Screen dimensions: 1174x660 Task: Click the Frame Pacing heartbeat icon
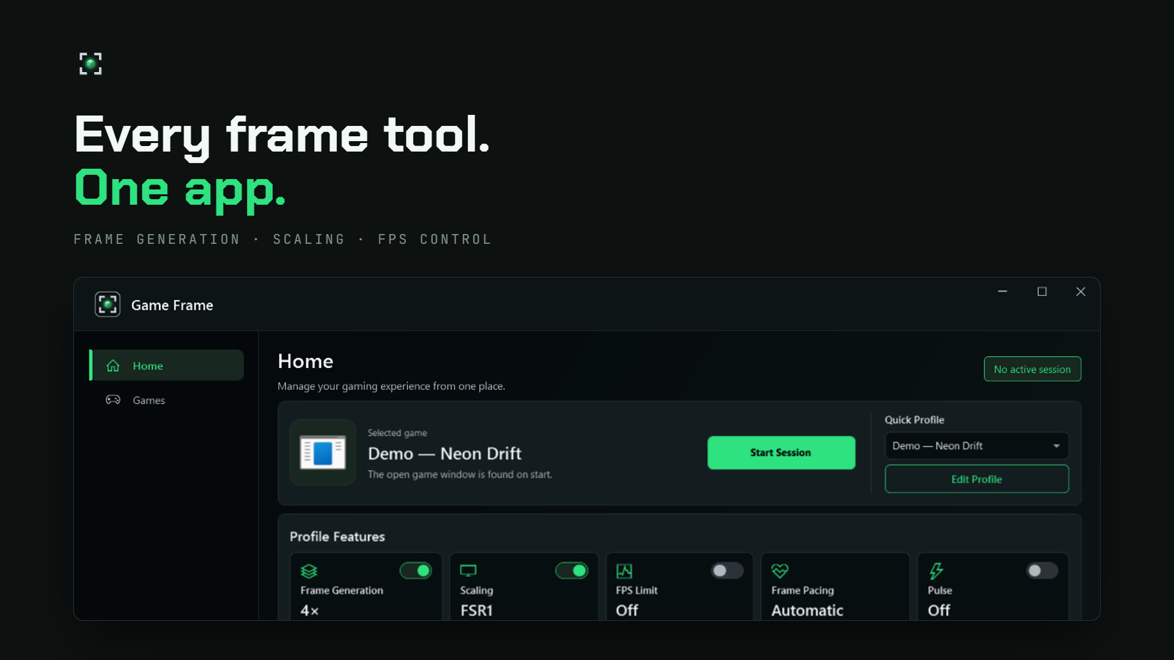(780, 571)
